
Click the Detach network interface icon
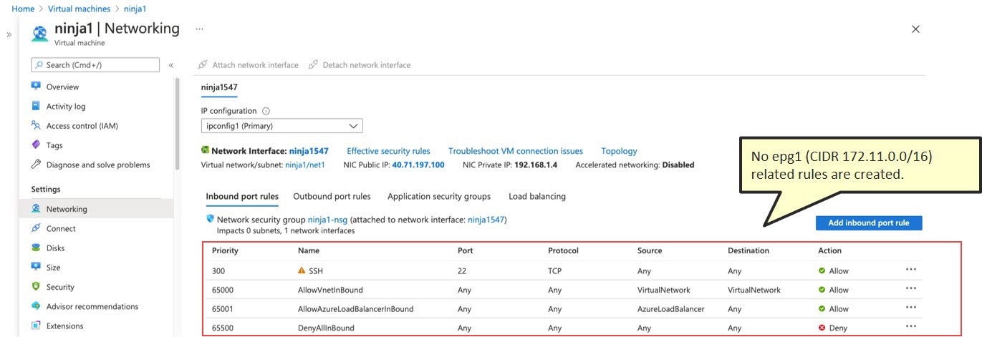coord(313,64)
